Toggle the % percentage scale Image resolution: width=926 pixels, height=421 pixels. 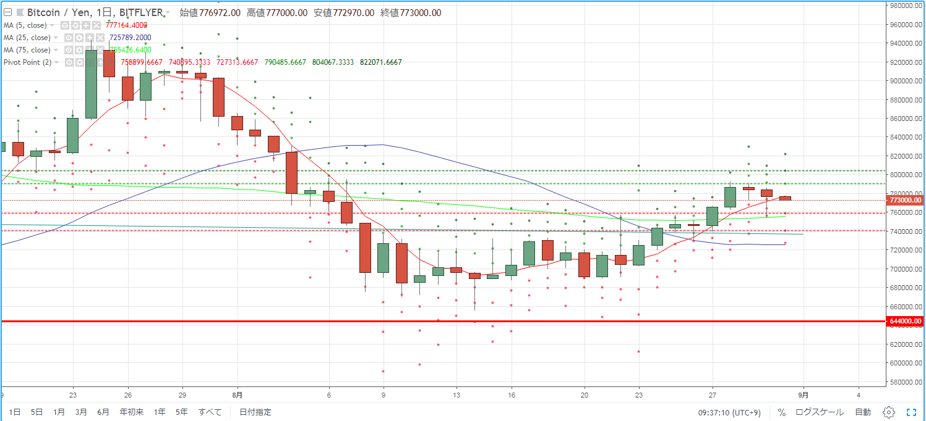click(x=782, y=412)
